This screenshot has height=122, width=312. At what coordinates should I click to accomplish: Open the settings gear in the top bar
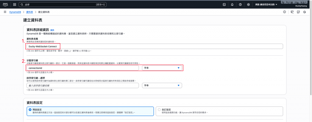click(248, 4)
